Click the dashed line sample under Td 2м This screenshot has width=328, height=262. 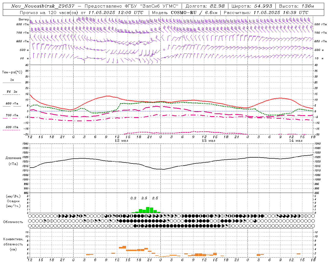[12, 95]
